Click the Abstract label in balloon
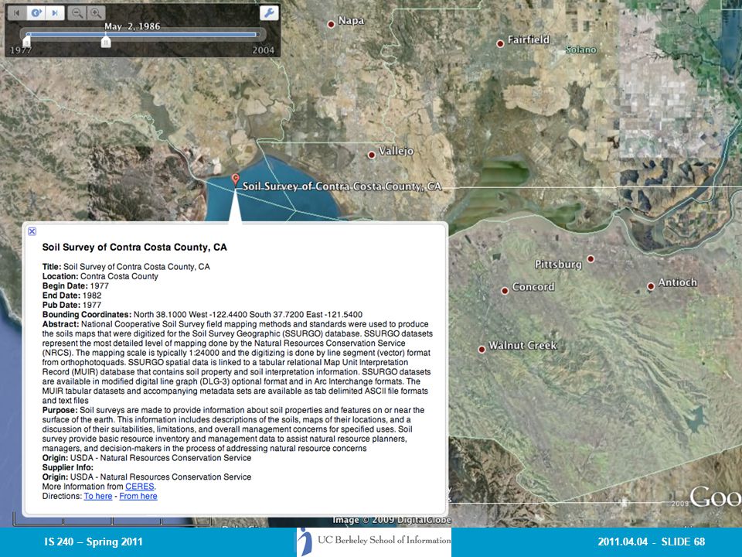Viewport: 742px width, 557px height. 60,324
